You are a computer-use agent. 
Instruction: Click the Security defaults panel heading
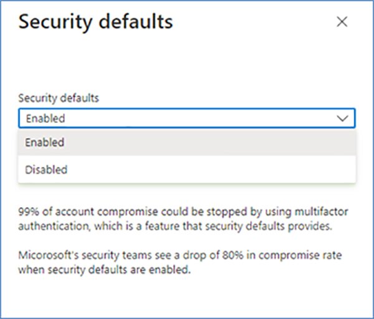pyautogui.click(x=95, y=22)
